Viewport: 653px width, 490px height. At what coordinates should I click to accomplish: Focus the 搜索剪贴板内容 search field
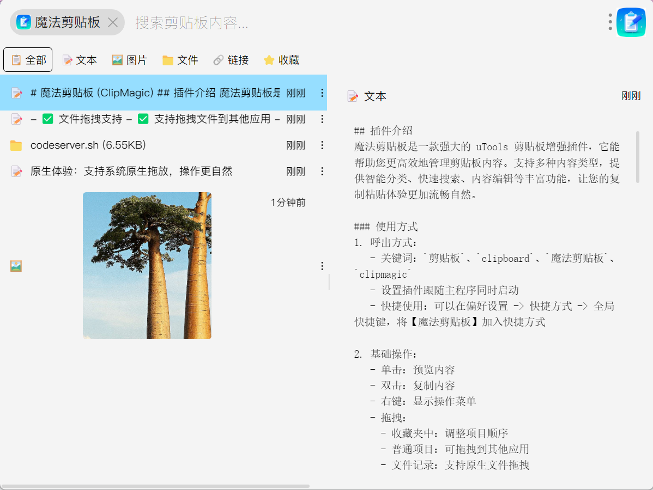click(x=366, y=22)
